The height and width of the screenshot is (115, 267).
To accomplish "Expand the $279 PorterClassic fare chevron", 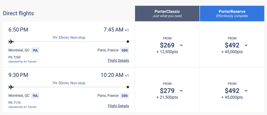I will click(x=181, y=91).
